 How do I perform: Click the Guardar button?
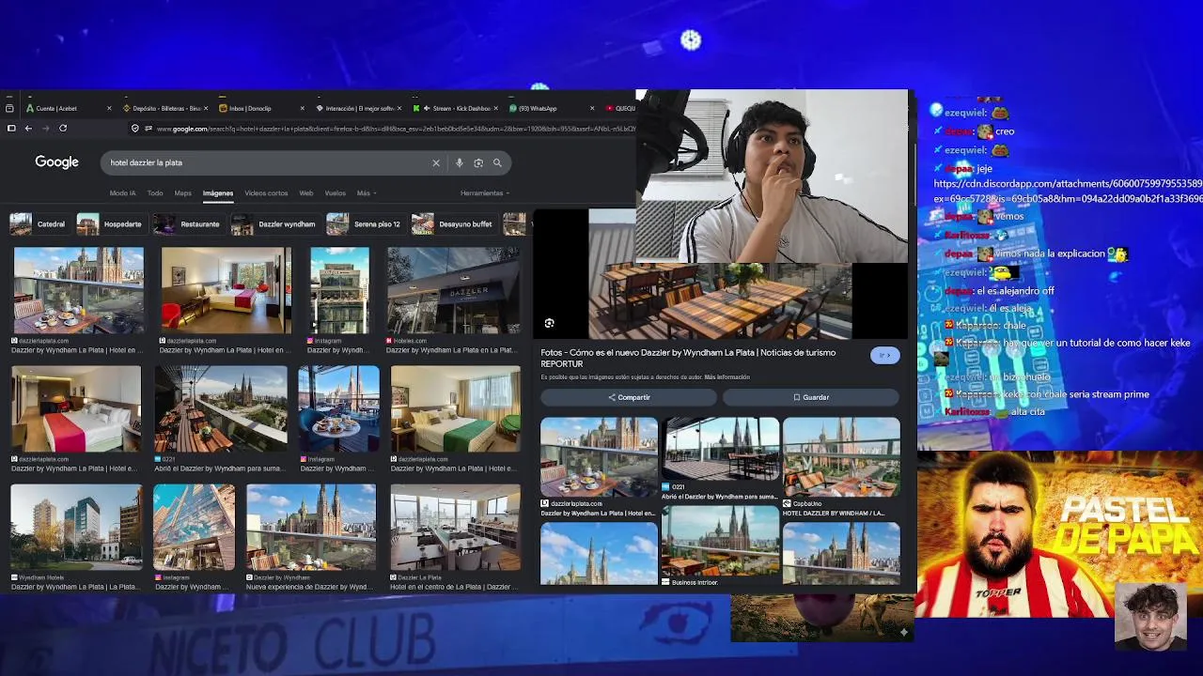click(x=811, y=397)
